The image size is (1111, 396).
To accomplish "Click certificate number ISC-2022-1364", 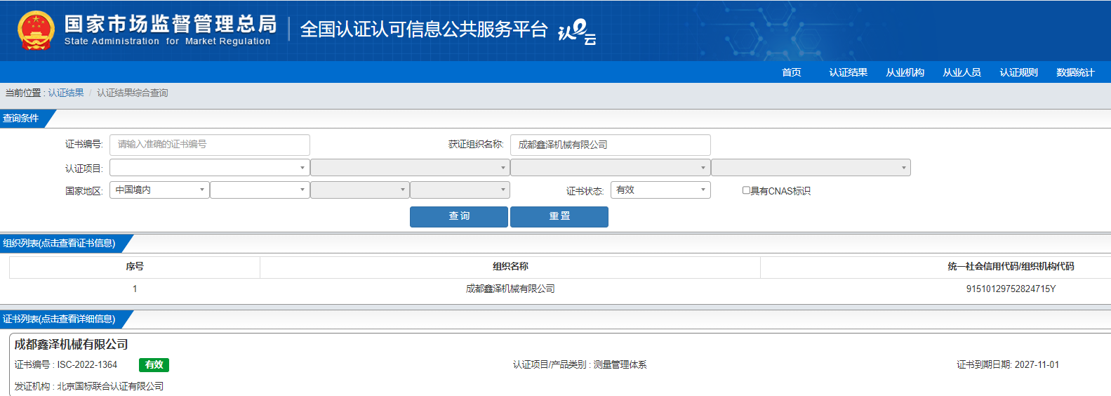I will (x=87, y=365).
